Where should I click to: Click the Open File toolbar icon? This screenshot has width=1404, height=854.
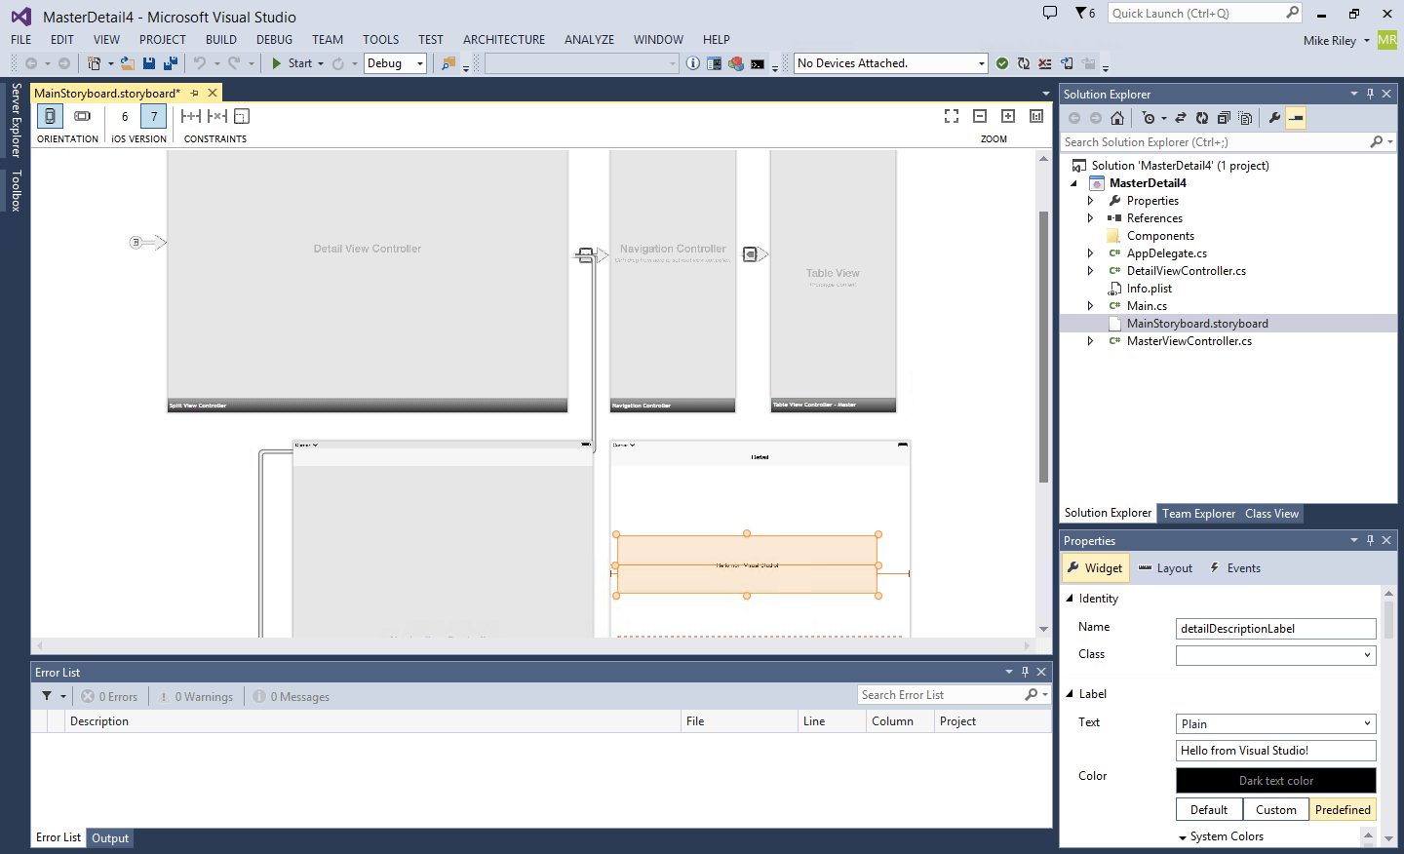coord(128,63)
